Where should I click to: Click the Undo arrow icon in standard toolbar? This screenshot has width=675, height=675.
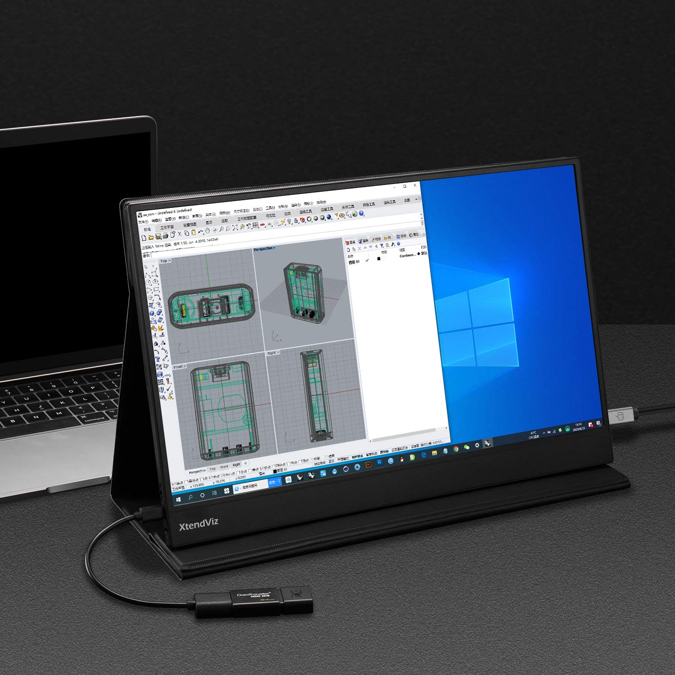(x=201, y=232)
